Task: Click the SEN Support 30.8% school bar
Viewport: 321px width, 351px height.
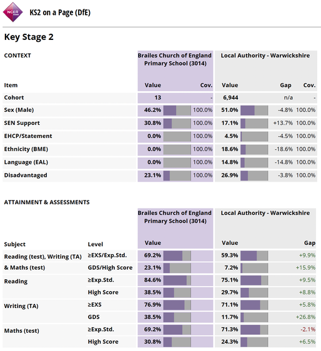Action: pyautogui.click(x=177, y=123)
